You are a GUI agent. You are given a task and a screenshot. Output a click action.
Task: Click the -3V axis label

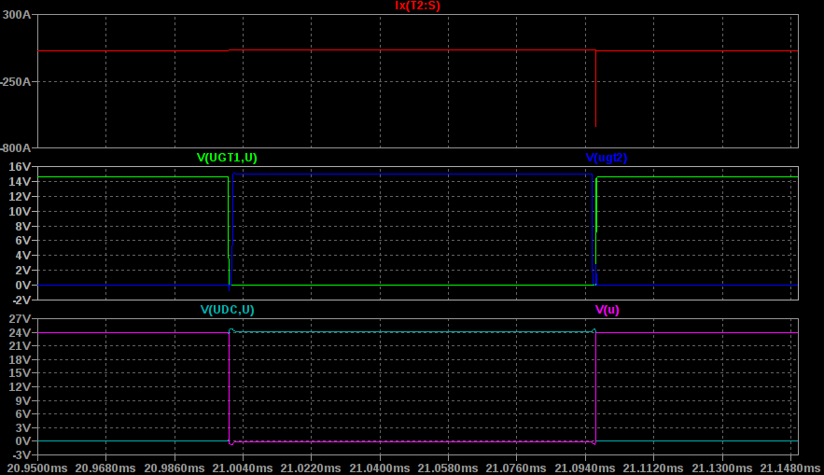[x=20, y=454]
